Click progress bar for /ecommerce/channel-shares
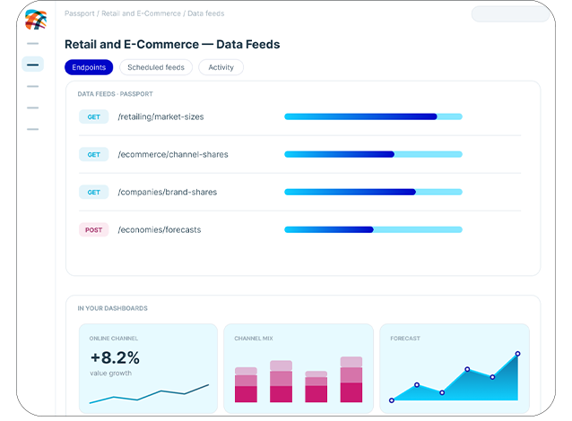Viewport: 572px width, 421px height. point(373,154)
